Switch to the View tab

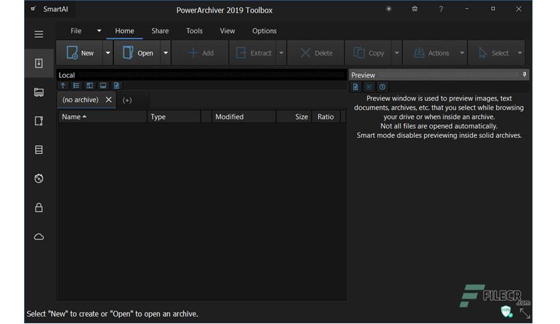coord(228,31)
